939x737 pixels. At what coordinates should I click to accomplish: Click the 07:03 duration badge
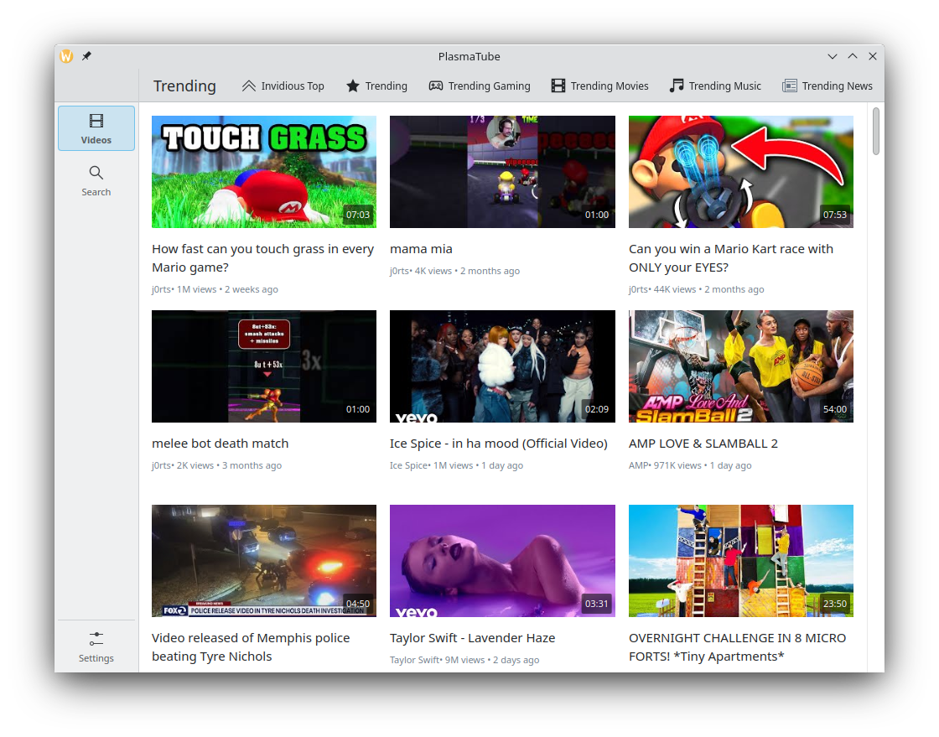[x=358, y=215]
